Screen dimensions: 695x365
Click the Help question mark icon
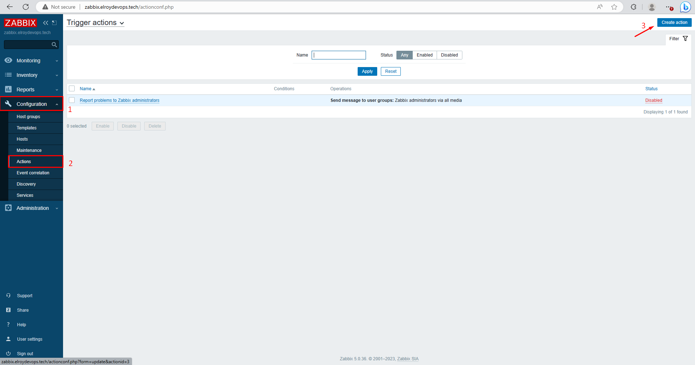click(x=8, y=324)
